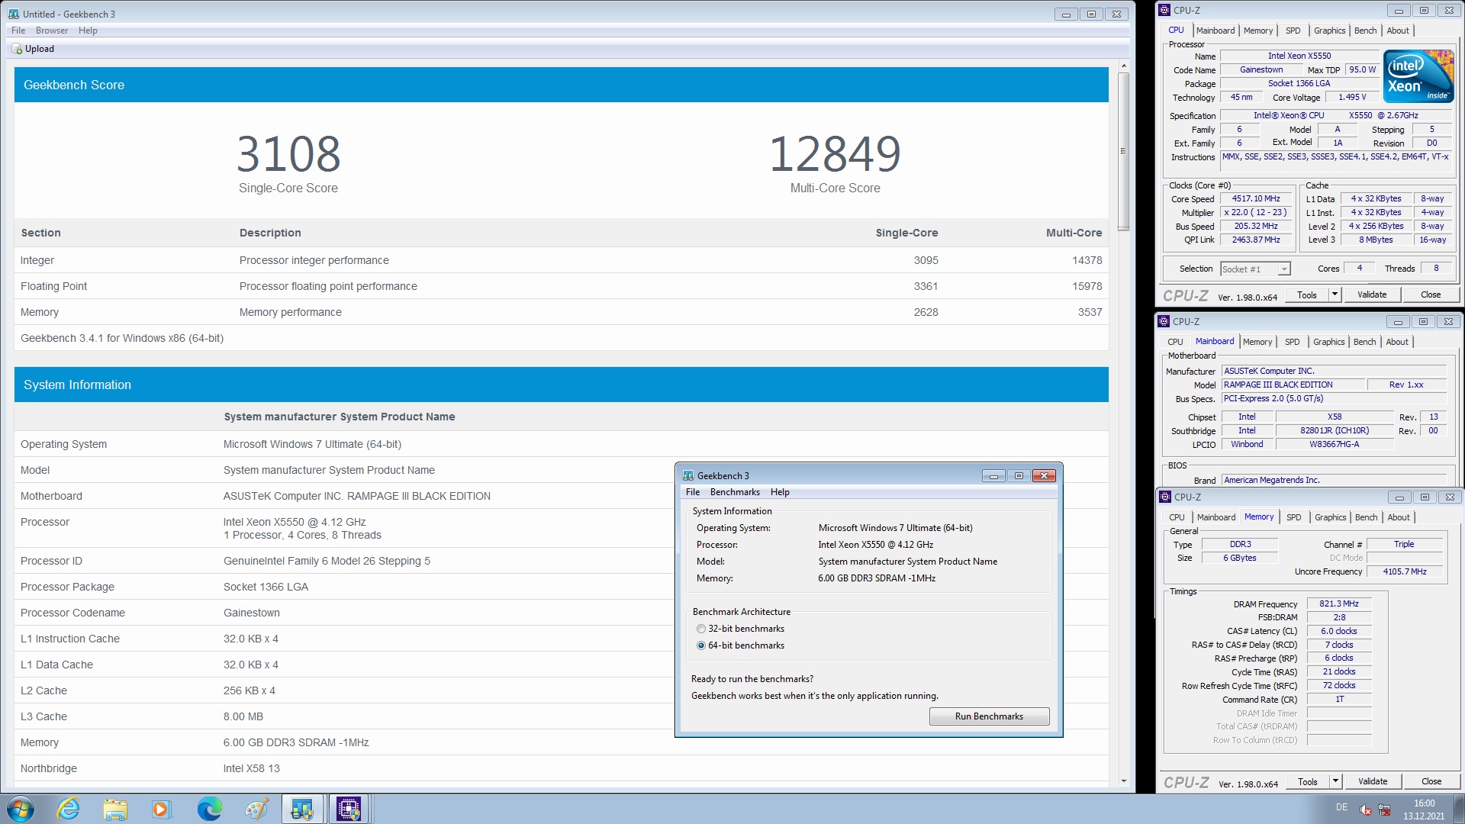1465x824 pixels.
Task: Click Run Benchmarks button
Action: 989,716
